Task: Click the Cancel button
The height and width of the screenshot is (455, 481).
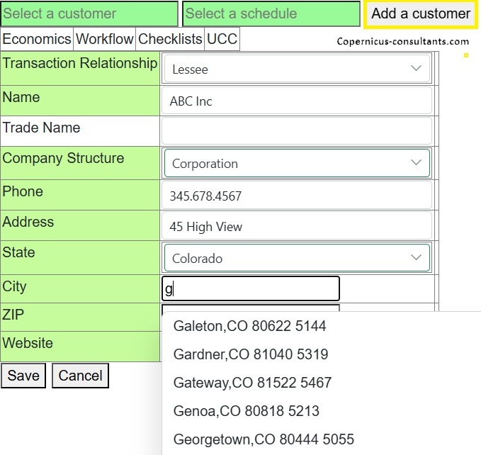Action: [x=80, y=376]
